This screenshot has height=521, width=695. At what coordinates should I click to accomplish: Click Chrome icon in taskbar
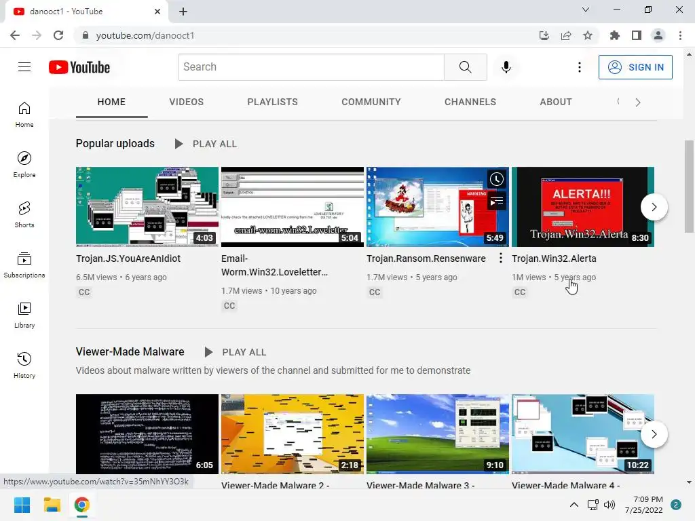81,505
